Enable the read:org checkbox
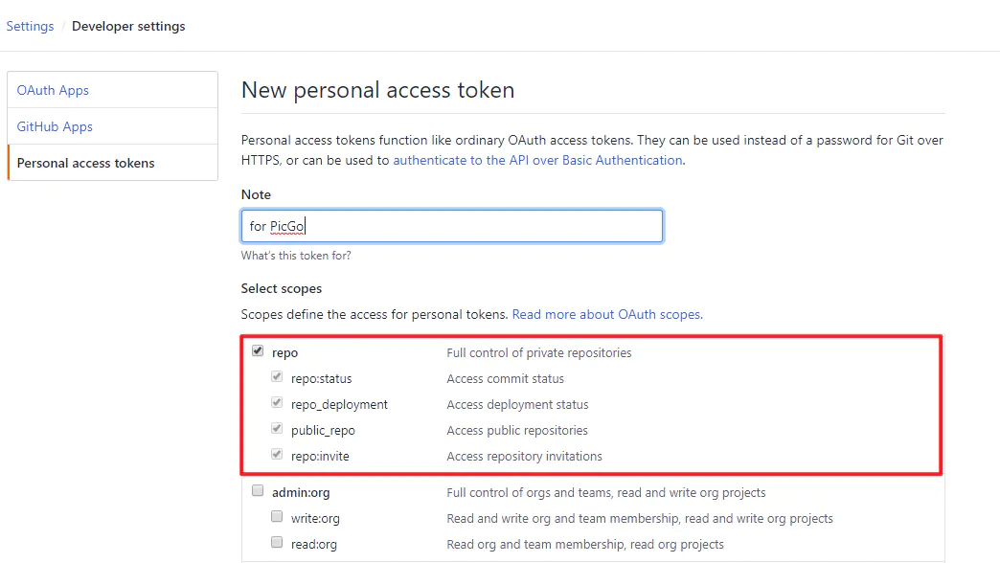The width and height of the screenshot is (1000, 563). (277, 543)
